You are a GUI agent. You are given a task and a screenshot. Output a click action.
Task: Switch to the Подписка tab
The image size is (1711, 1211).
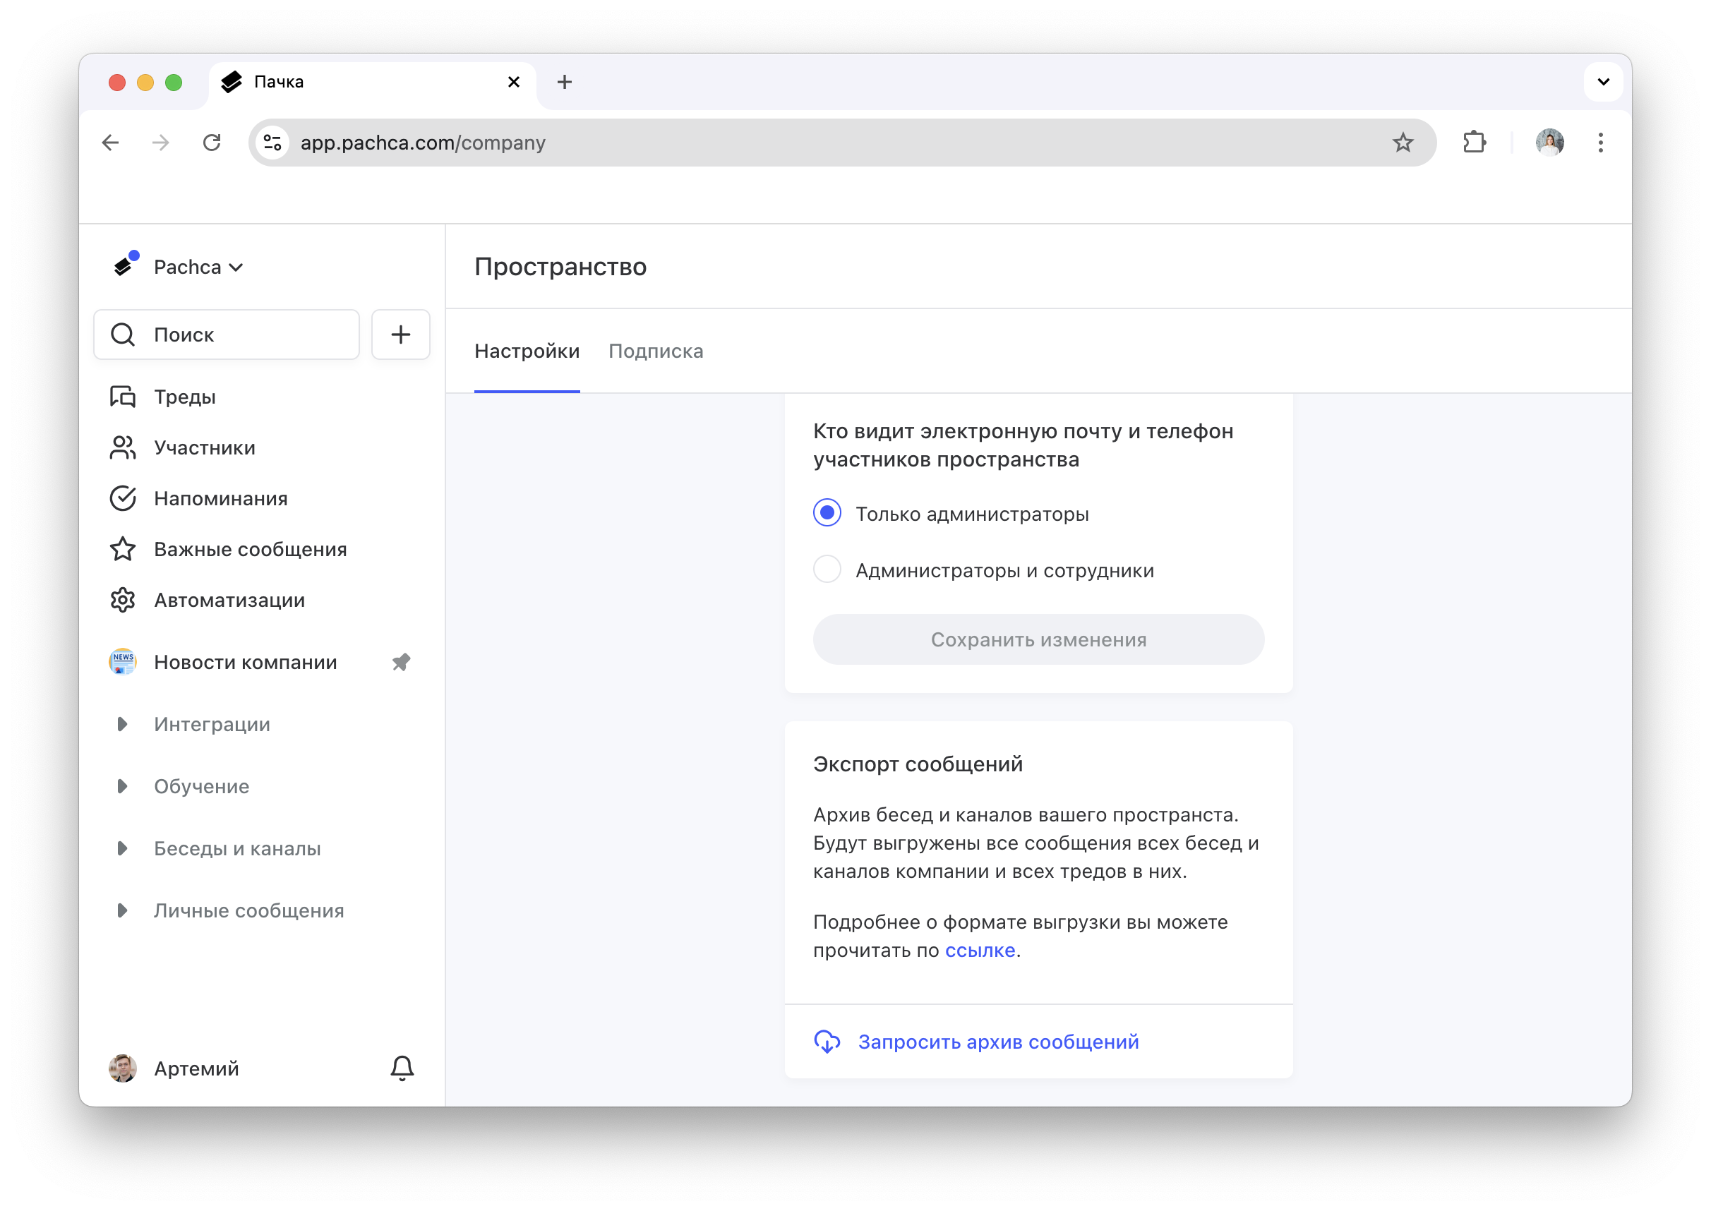[x=656, y=351]
